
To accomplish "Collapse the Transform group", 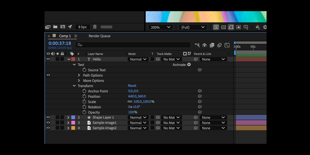I will coord(74,86).
